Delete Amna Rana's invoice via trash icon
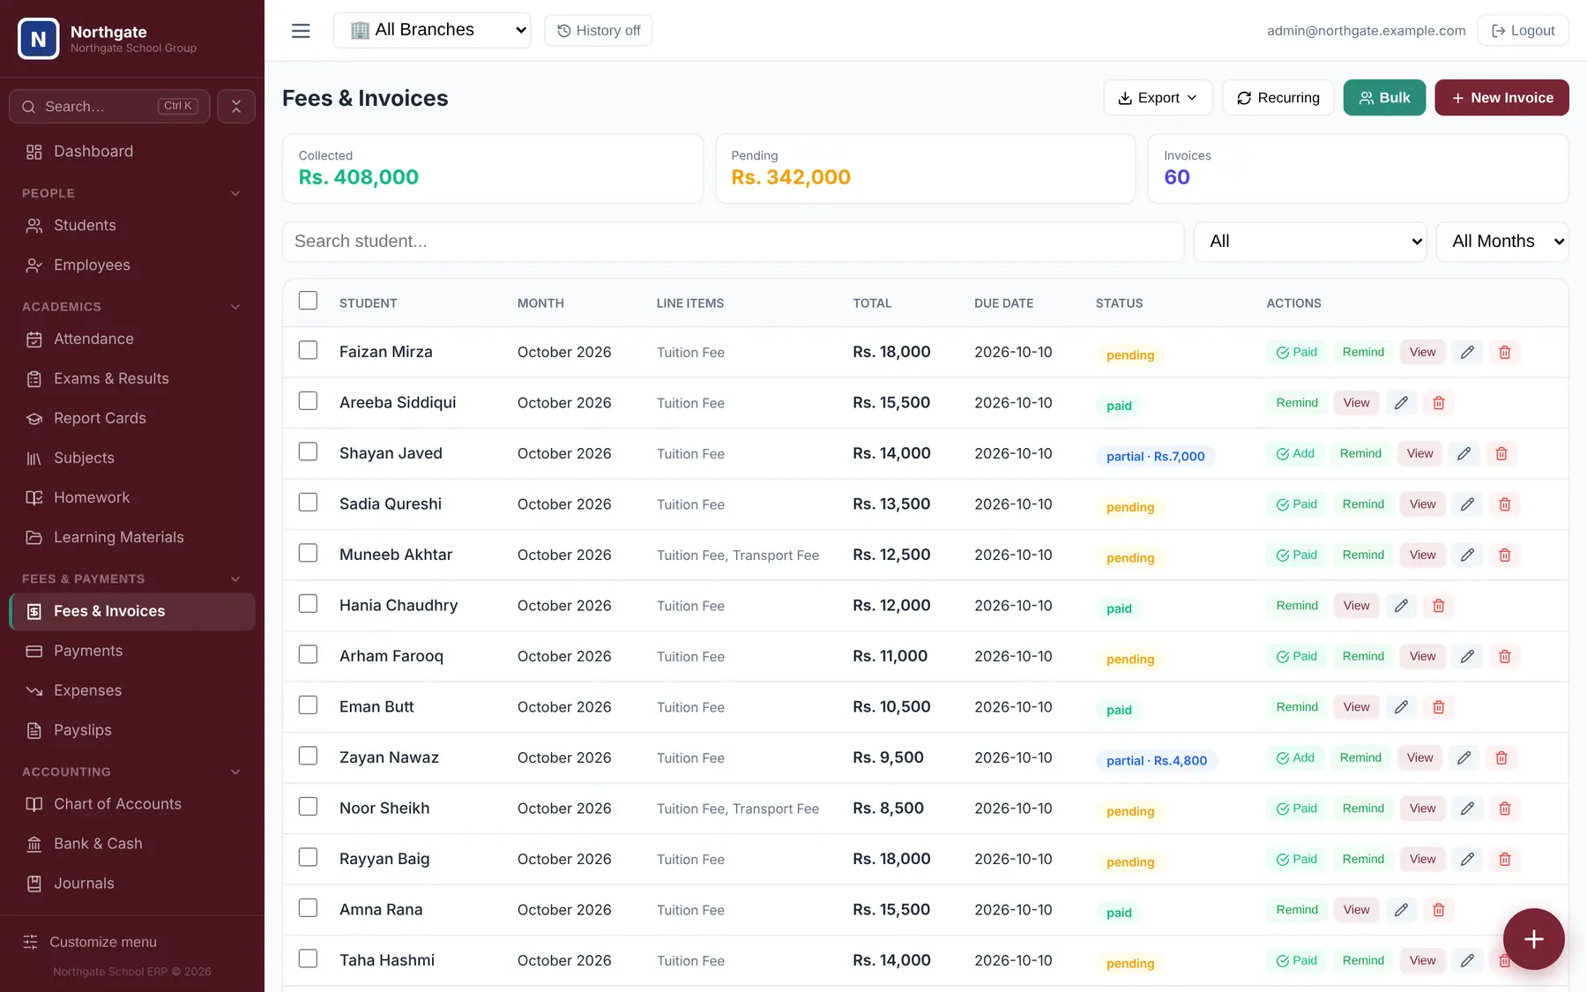 click(x=1439, y=910)
